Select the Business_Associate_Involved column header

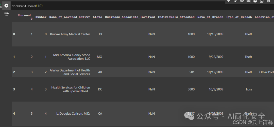pyautogui.click(x=130, y=17)
